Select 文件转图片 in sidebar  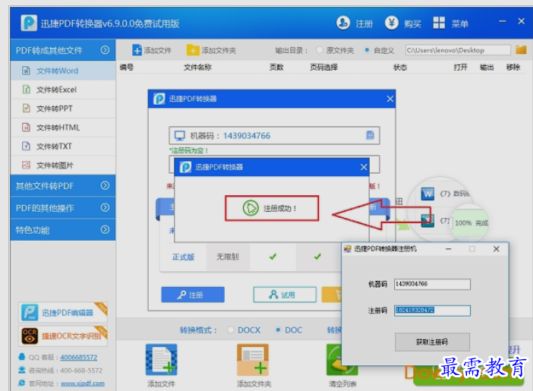[x=63, y=166]
